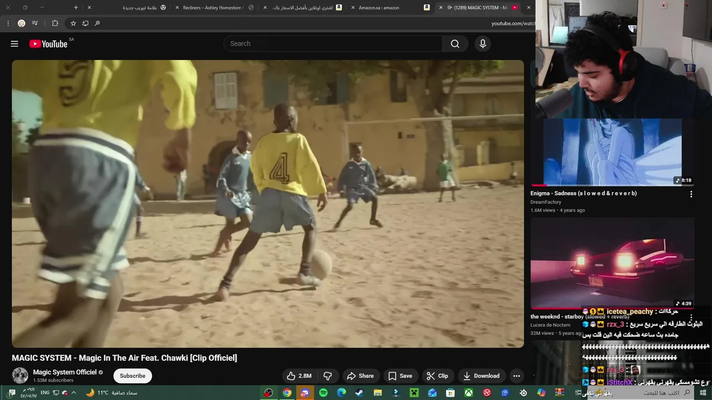Viewport: 712px width, 400px height.
Task: Launch Minecraft from the taskbar
Action: [414, 393]
